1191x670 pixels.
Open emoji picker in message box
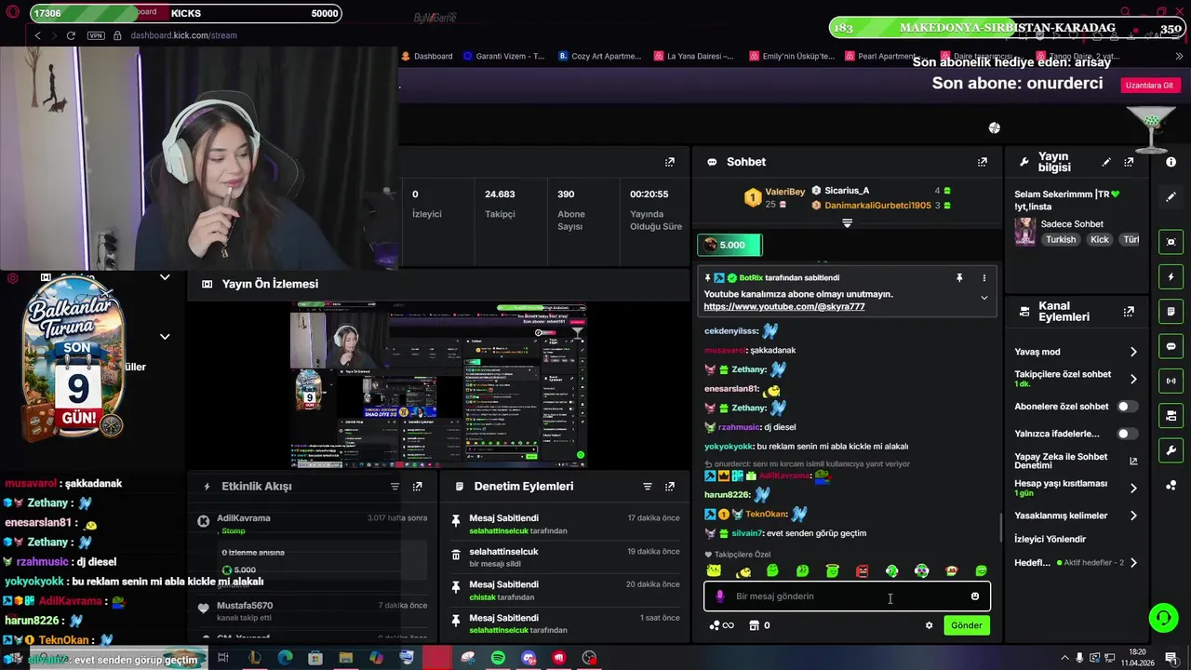click(x=975, y=596)
